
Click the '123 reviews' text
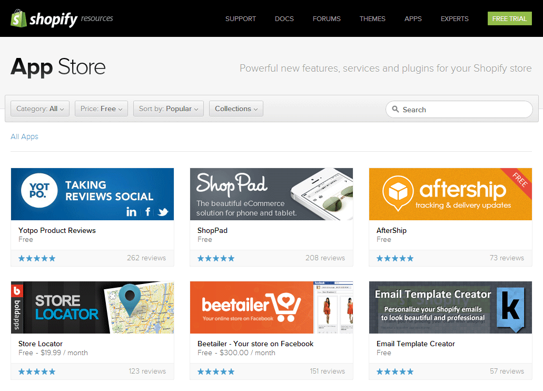point(147,372)
